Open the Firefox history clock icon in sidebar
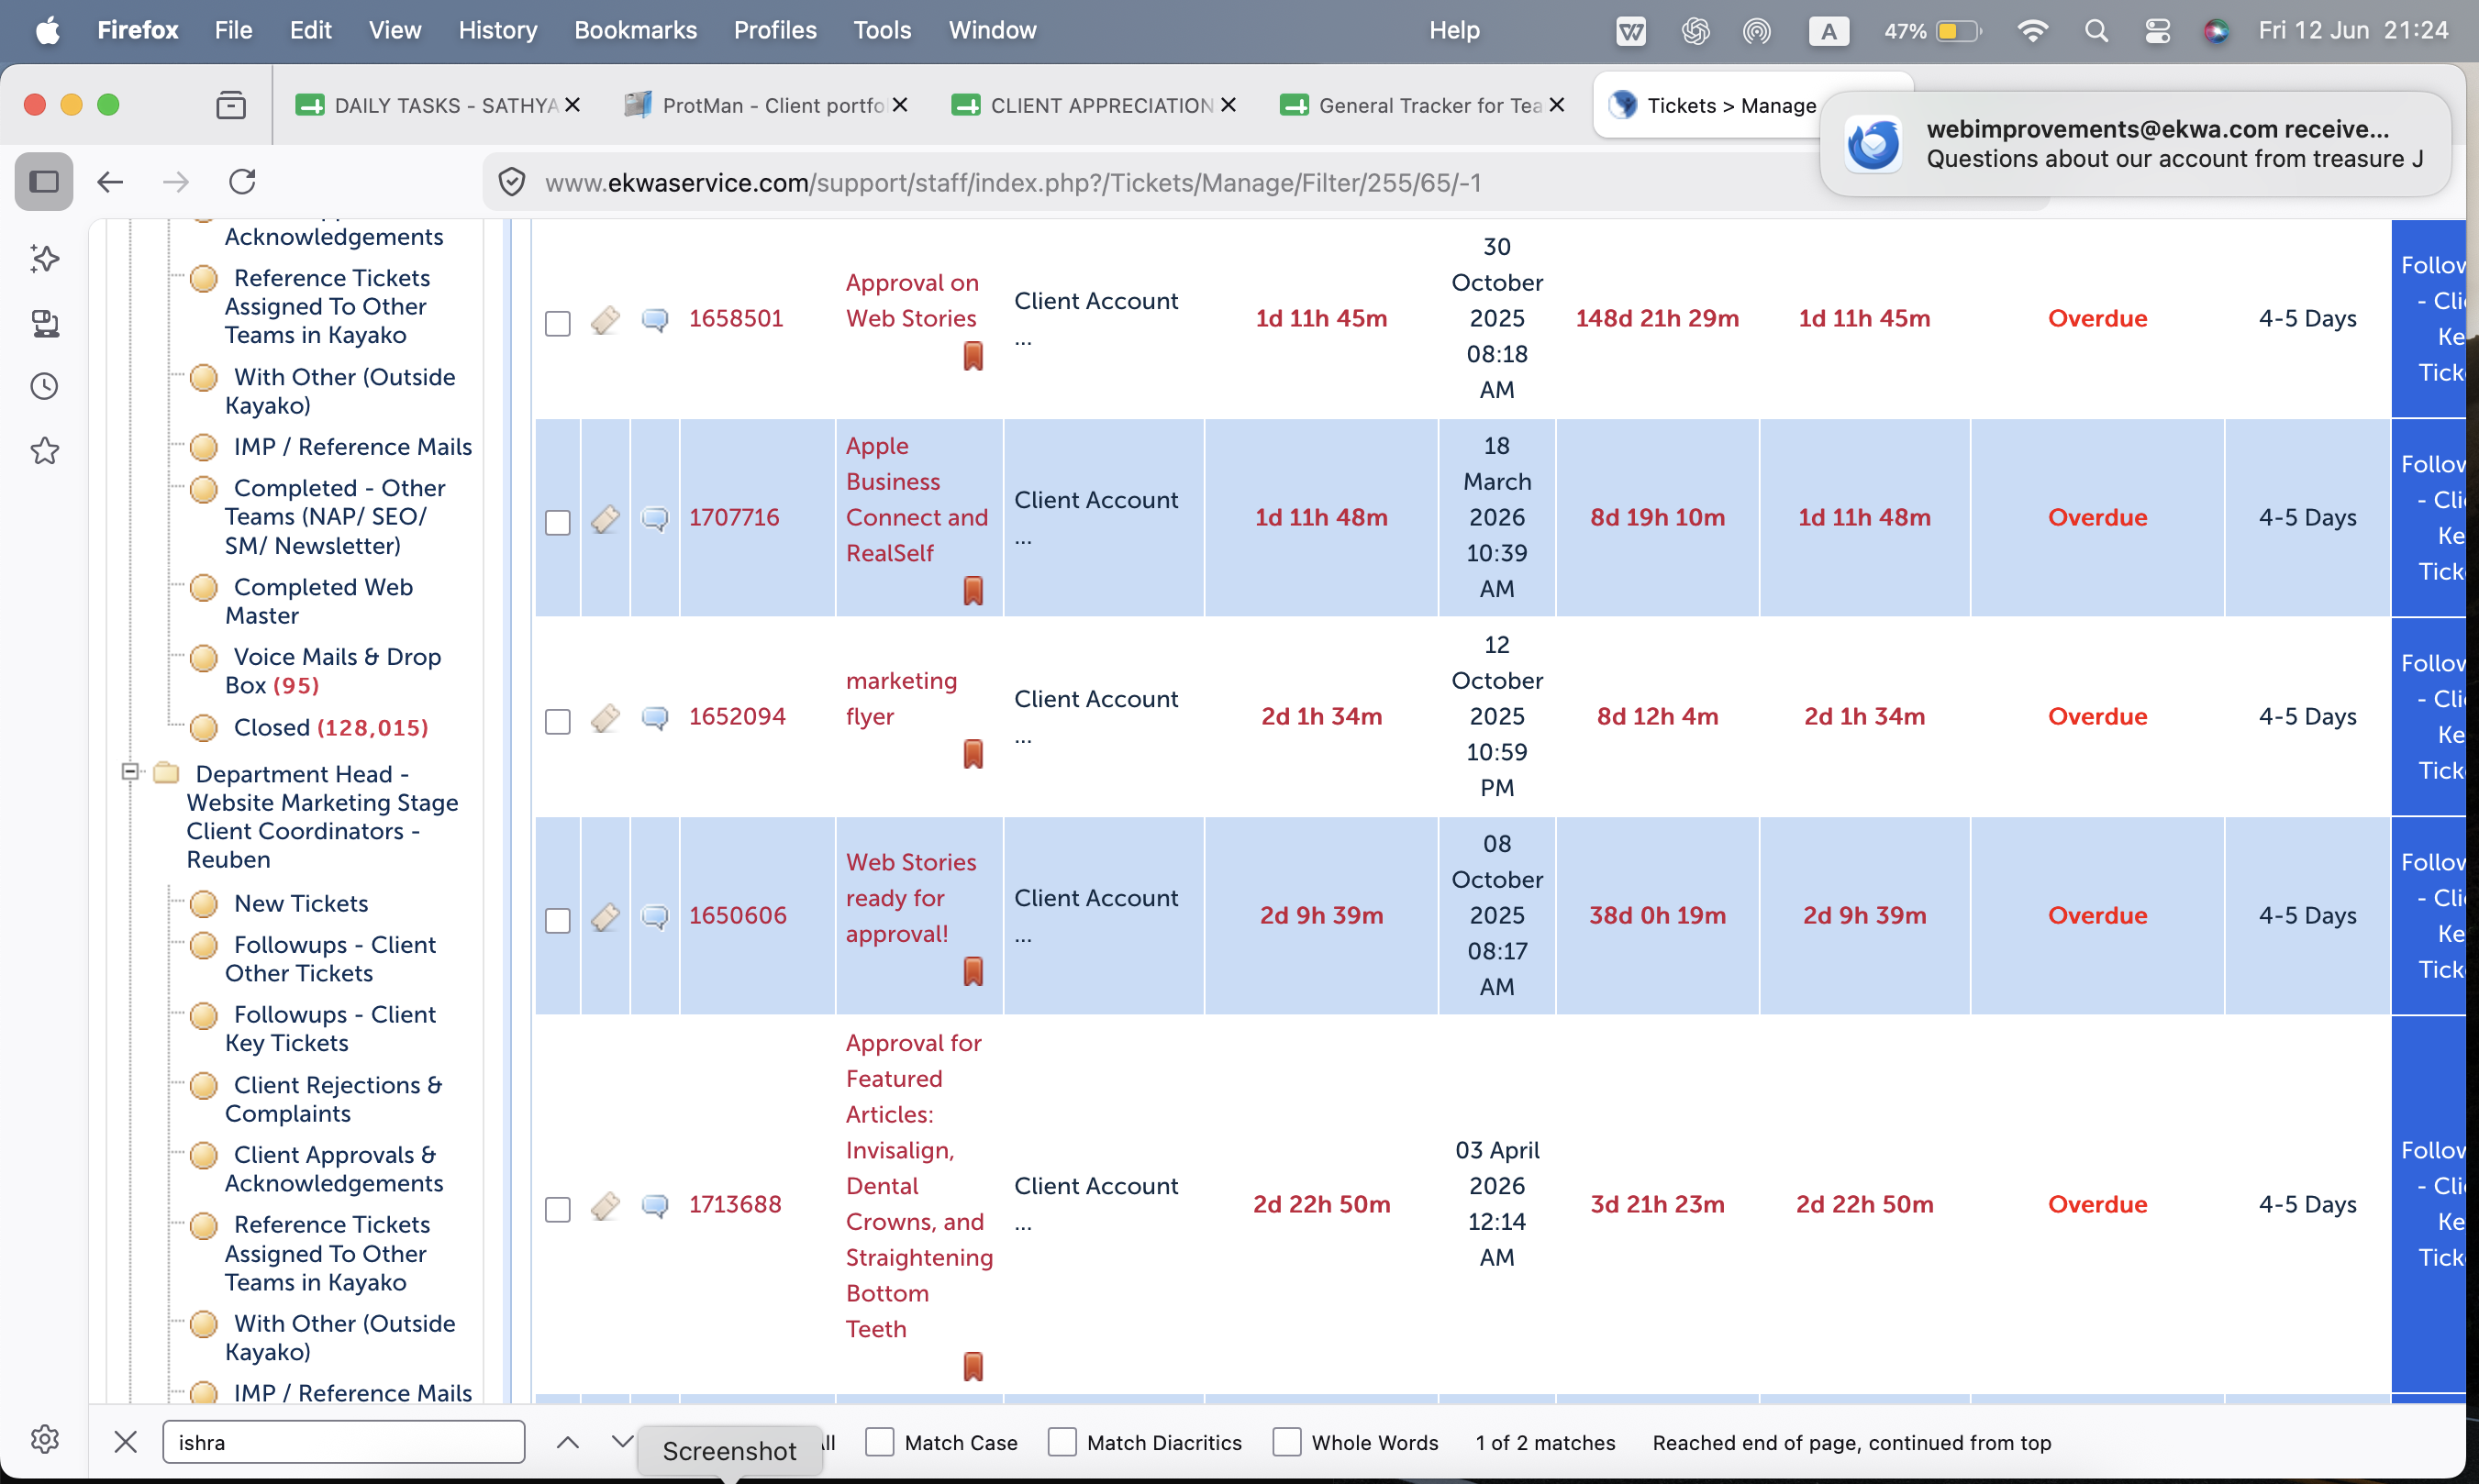 point(45,386)
